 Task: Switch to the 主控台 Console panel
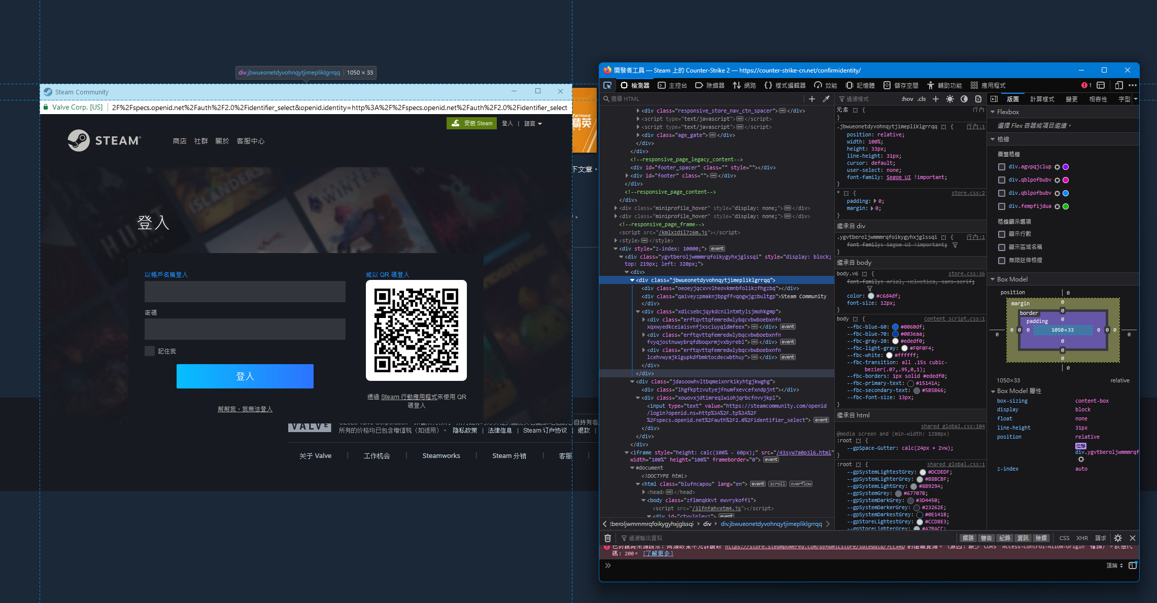pyautogui.click(x=672, y=85)
